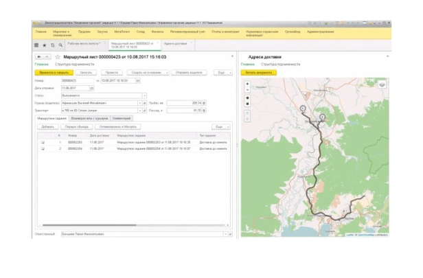Screen dimensions: 423x278
Task: Add the route sheet to favorites star
Action: pyautogui.click(x=57, y=57)
